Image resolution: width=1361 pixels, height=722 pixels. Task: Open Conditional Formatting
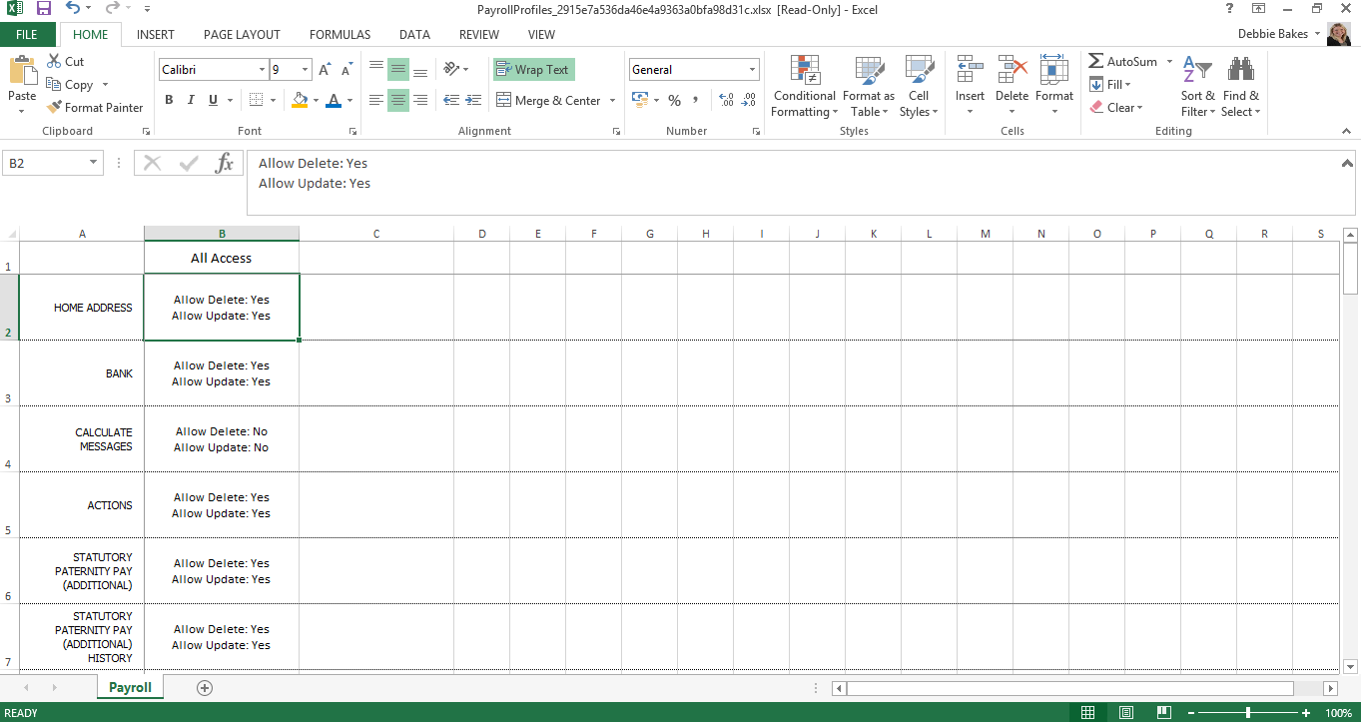[804, 87]
